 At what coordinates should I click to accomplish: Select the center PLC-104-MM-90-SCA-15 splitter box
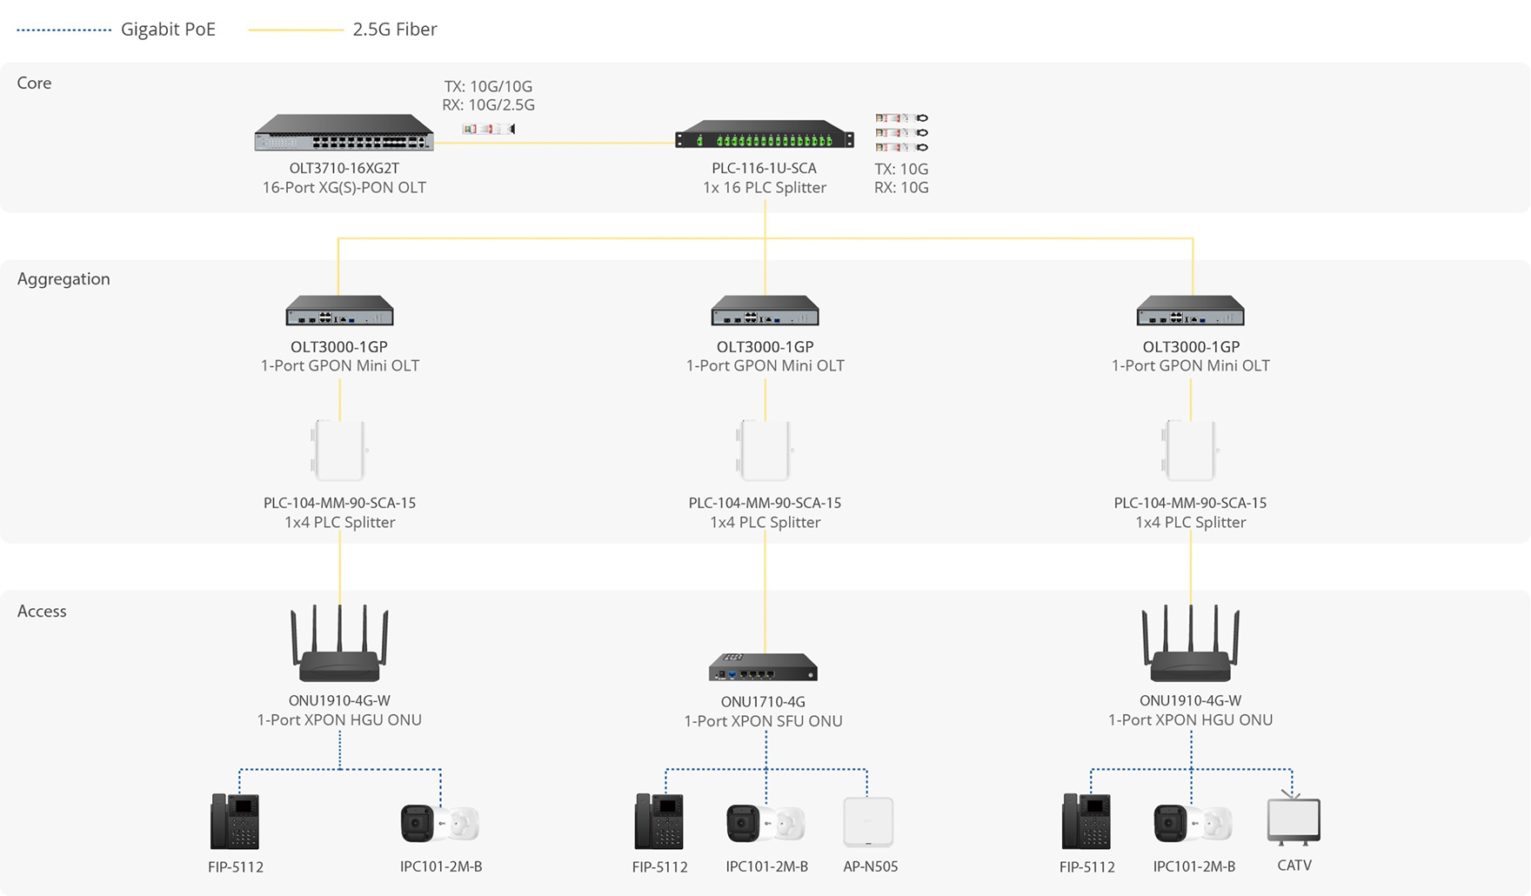coord(764,450)
